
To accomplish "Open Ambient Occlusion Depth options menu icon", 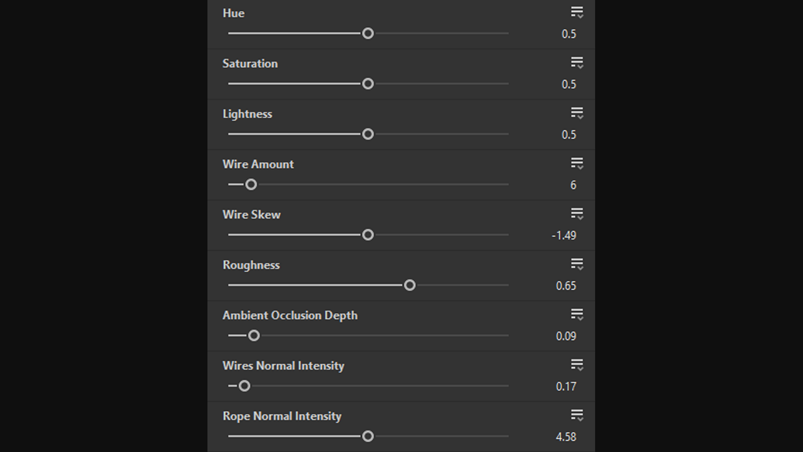I will click(x=577, y=314).
